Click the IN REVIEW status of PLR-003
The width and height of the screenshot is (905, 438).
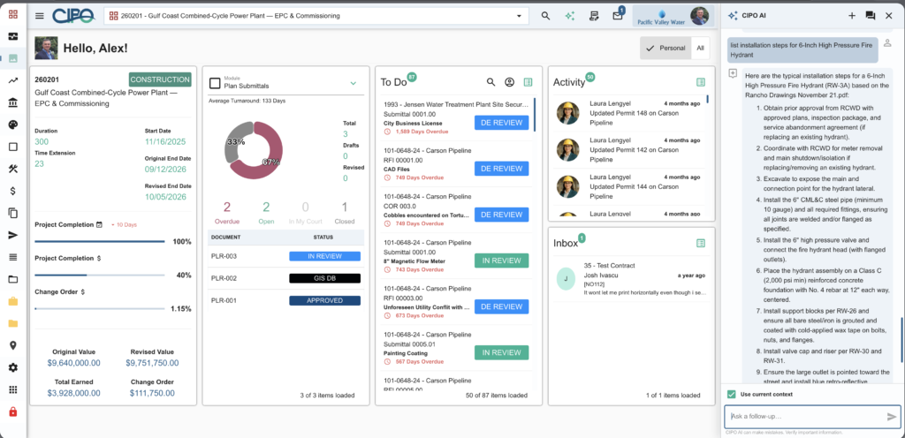(324, 256)
